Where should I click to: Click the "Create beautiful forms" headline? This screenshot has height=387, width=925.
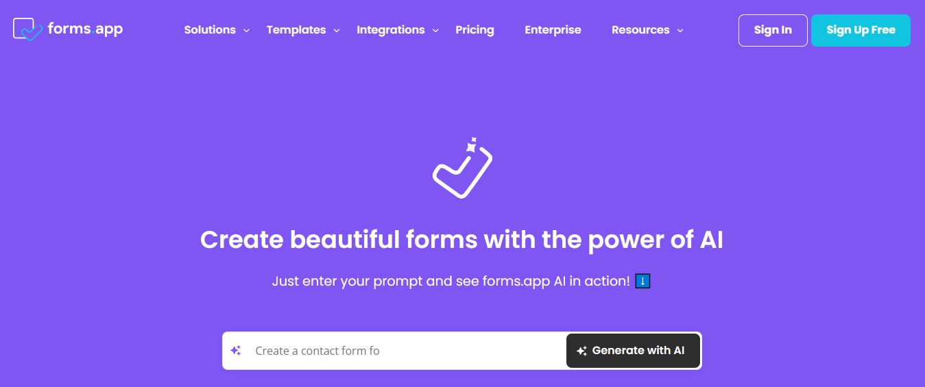(461, 240)
